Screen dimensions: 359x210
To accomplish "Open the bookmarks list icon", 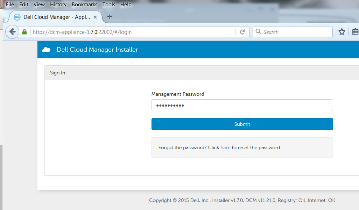I will tap(355, 31).
